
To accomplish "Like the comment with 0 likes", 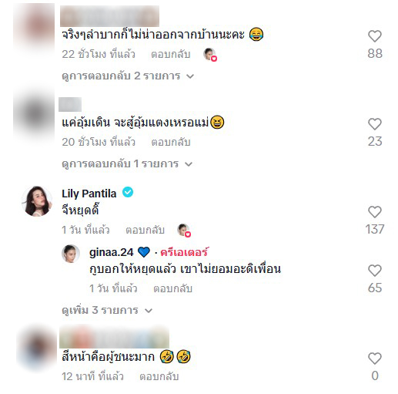I will pos(375,359).
